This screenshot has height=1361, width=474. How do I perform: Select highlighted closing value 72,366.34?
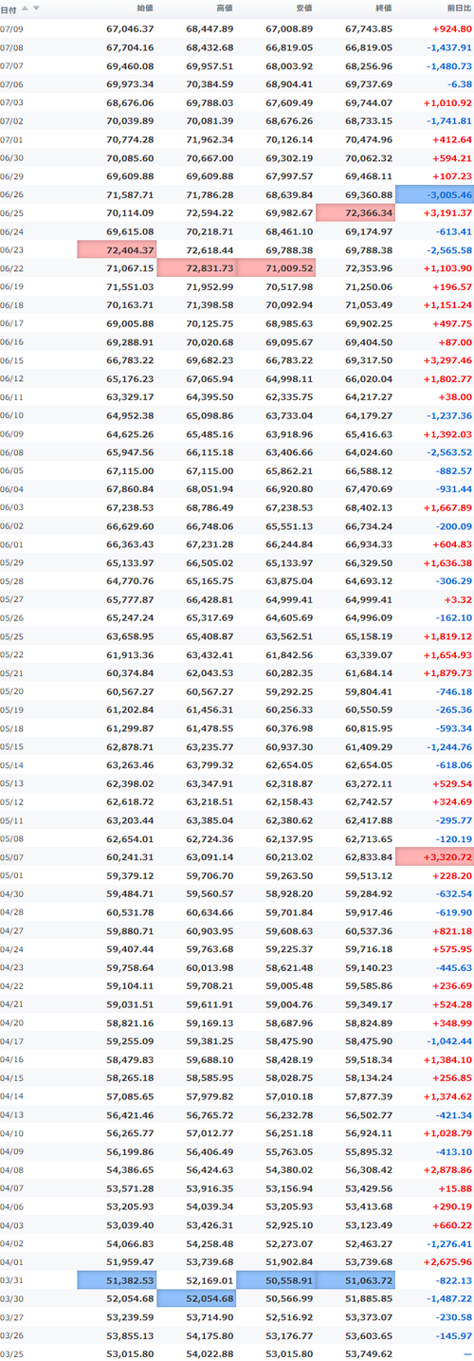[x=355, y=212]
